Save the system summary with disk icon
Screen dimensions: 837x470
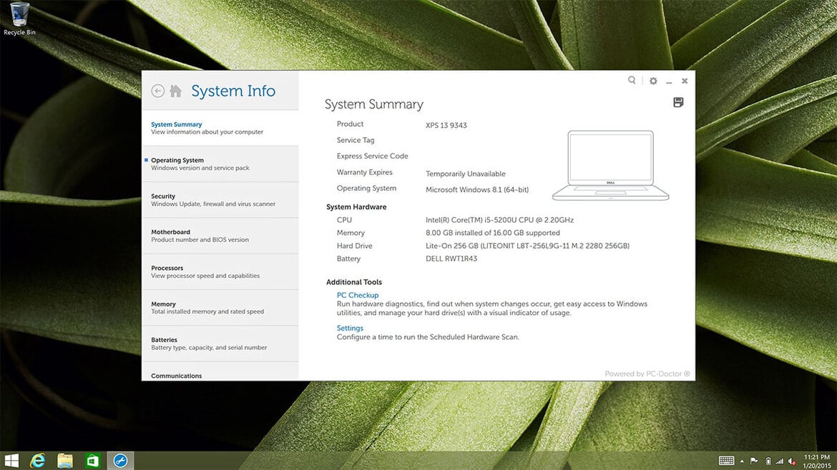pos(678,102)
